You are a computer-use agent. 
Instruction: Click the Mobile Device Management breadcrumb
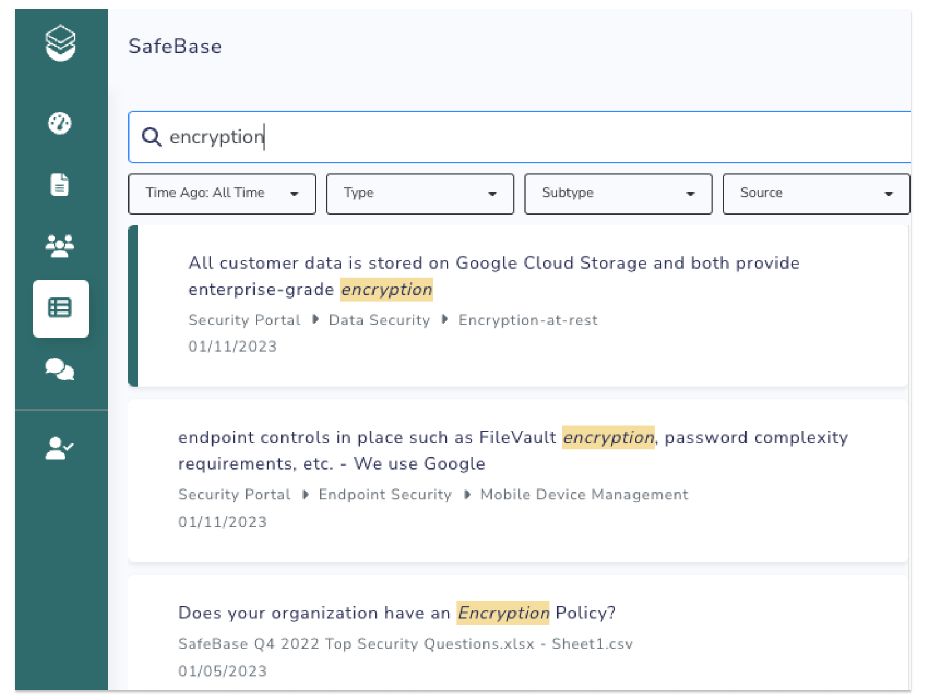point(584,495)
